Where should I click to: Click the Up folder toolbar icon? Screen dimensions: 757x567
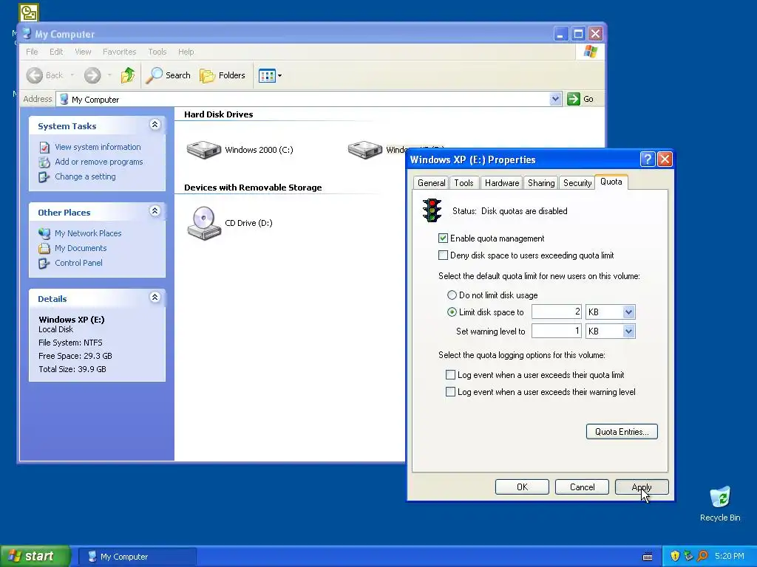[x=128, y=75]
